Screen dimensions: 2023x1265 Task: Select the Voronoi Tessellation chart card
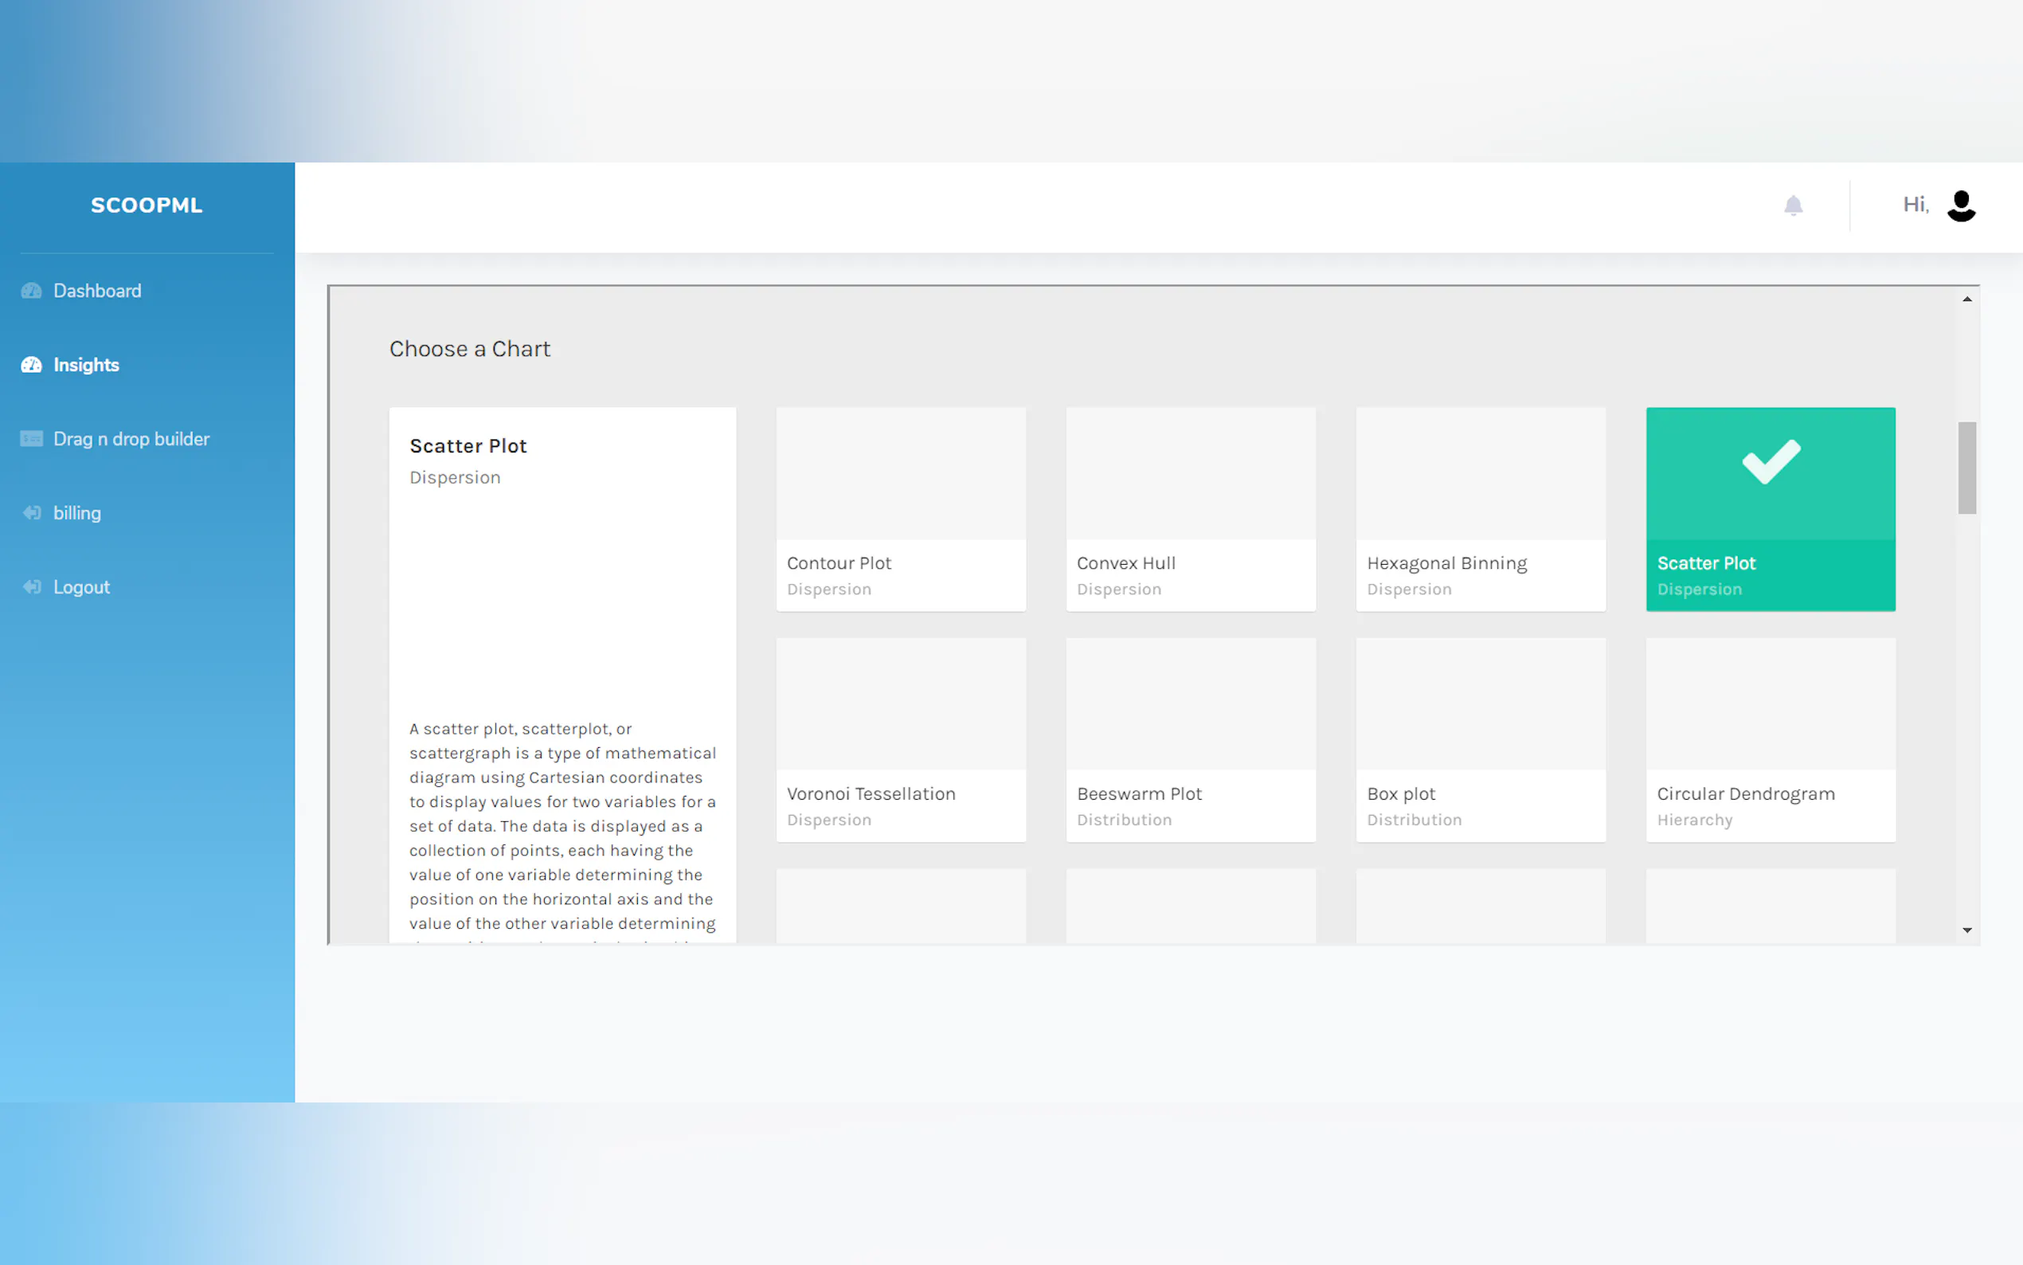pyautogui.click(x=900, y=739)
